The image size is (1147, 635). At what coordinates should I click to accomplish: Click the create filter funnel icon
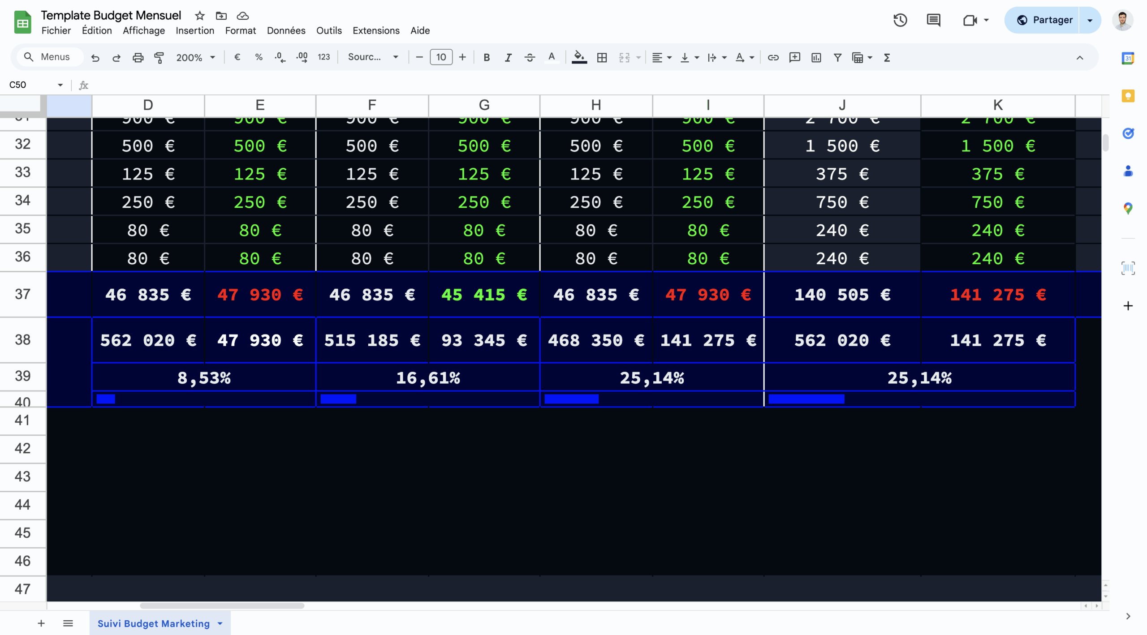tap(837, 57)
